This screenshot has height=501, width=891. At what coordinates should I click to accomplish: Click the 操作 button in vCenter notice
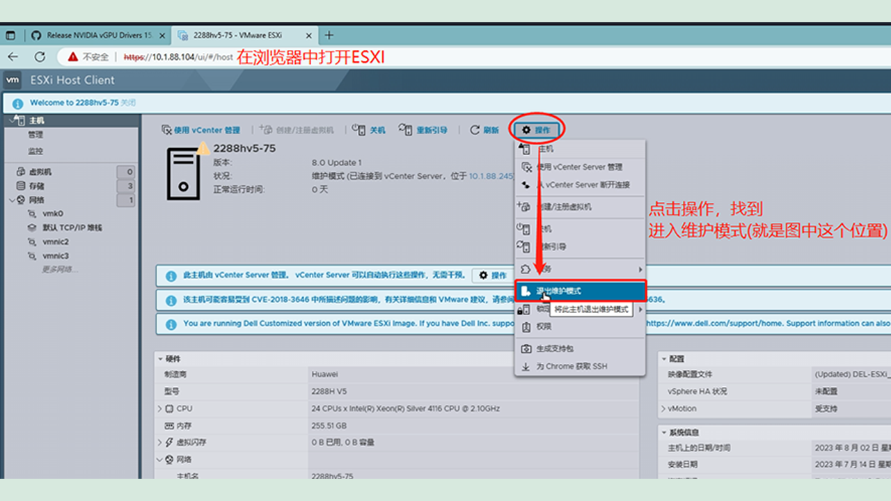point(493,276)
